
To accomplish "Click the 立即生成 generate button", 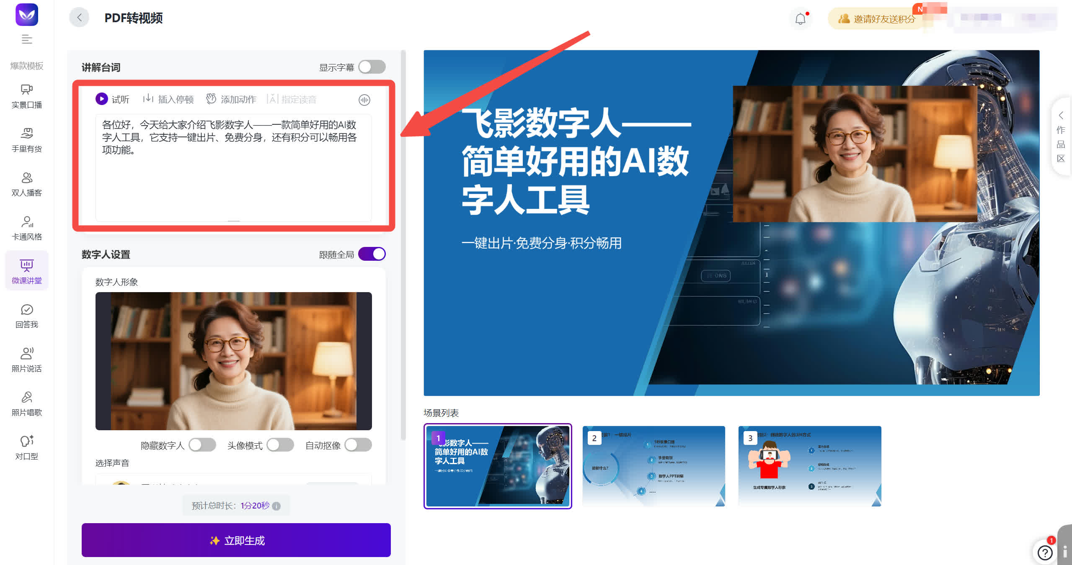I will pyautogui.click(x=236, y=540).
